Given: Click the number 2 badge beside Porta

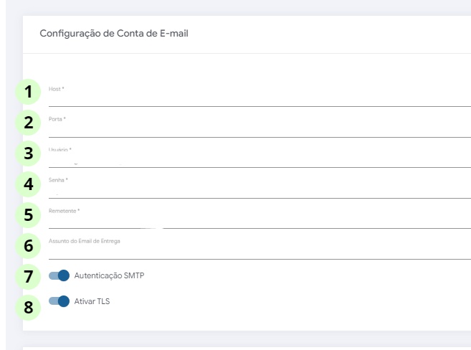Looking at the screenshot, I should coord(29,123).
